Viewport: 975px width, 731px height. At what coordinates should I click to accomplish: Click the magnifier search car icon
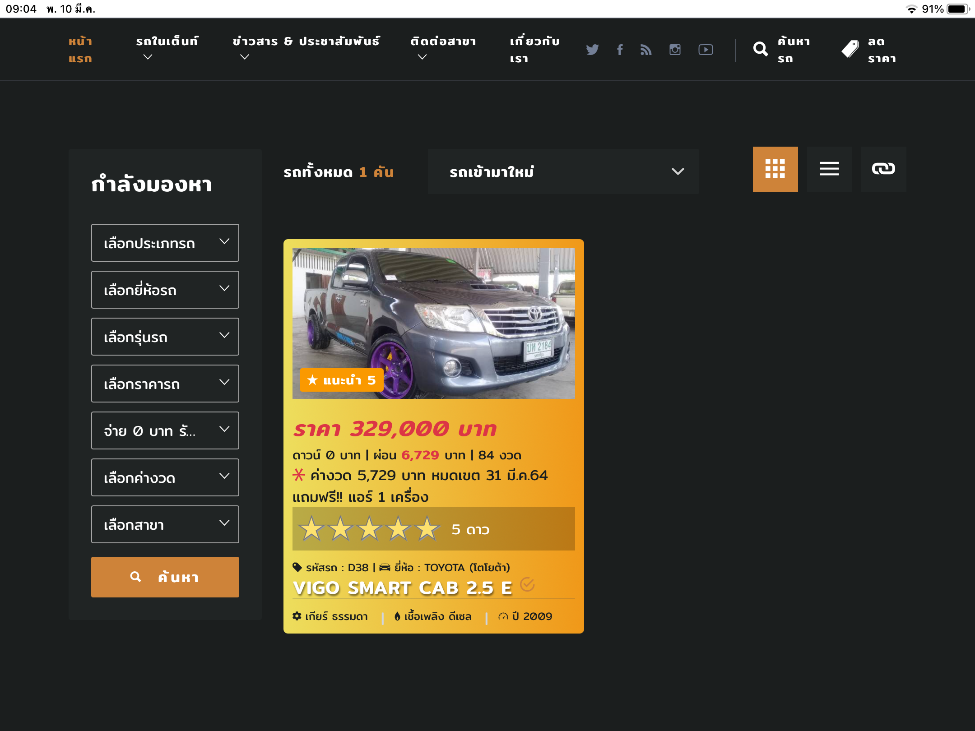click(761, 49)
